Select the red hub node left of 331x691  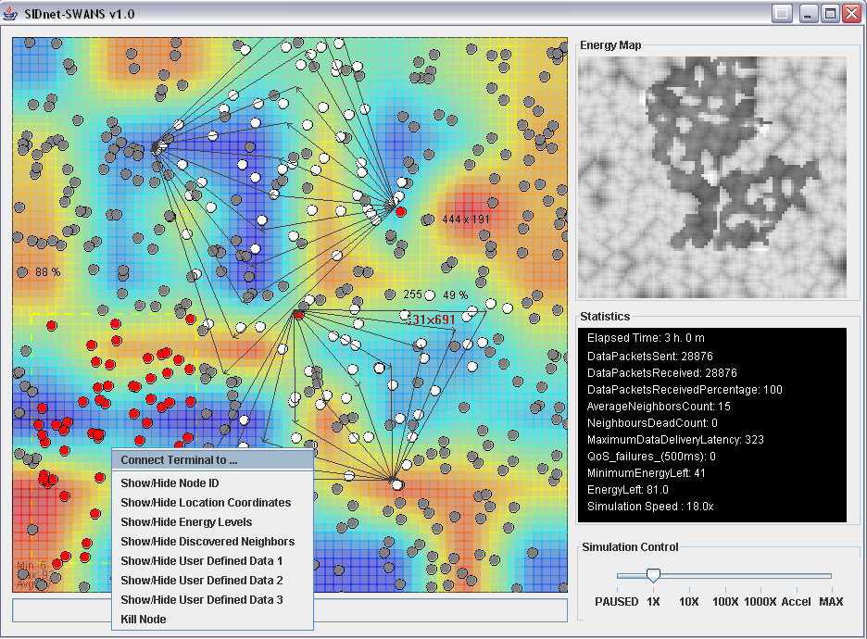pos(298,315)
